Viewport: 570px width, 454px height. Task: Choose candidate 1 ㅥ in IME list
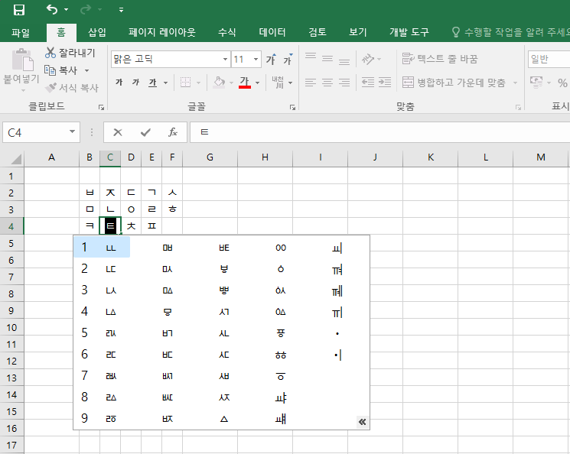click(x=102, y=248)
